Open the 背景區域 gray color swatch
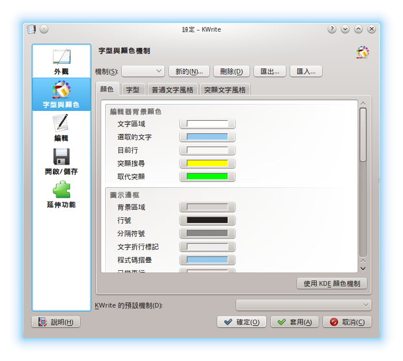 point(208,207)
